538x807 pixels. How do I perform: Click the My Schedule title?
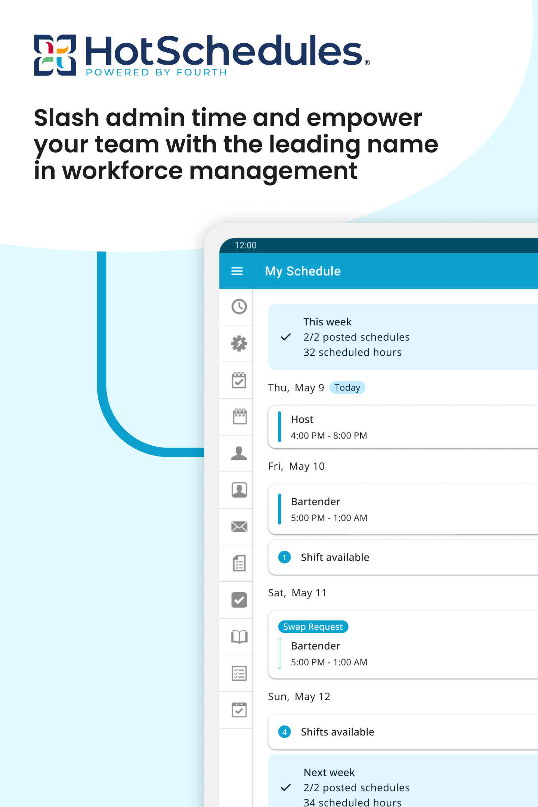coord(303,271)
